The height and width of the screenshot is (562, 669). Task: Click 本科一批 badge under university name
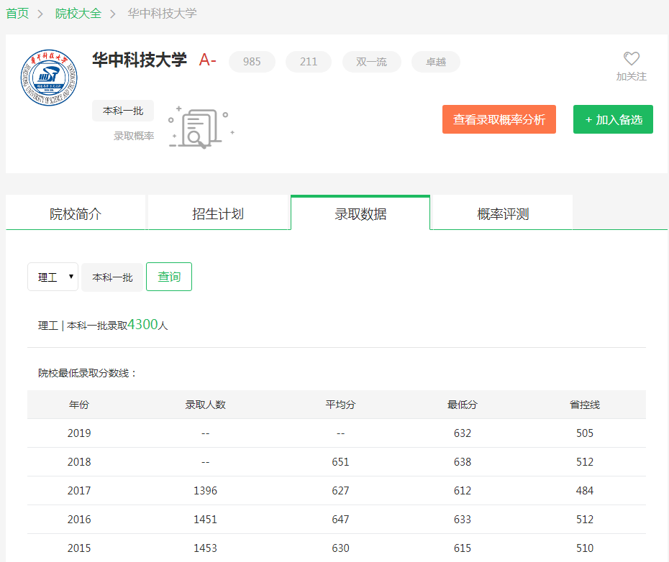123,111
